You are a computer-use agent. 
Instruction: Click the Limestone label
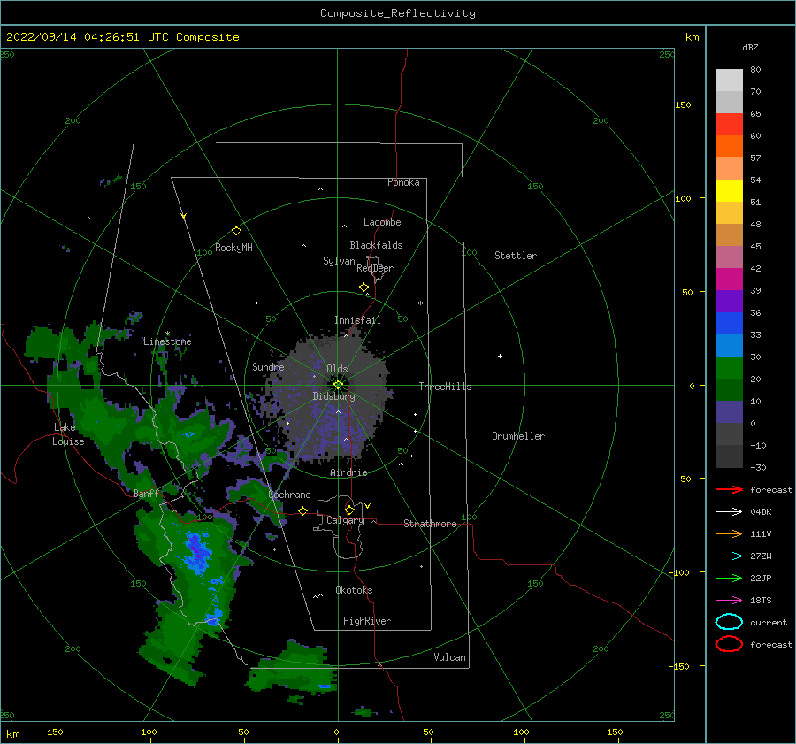pos(167,341)
